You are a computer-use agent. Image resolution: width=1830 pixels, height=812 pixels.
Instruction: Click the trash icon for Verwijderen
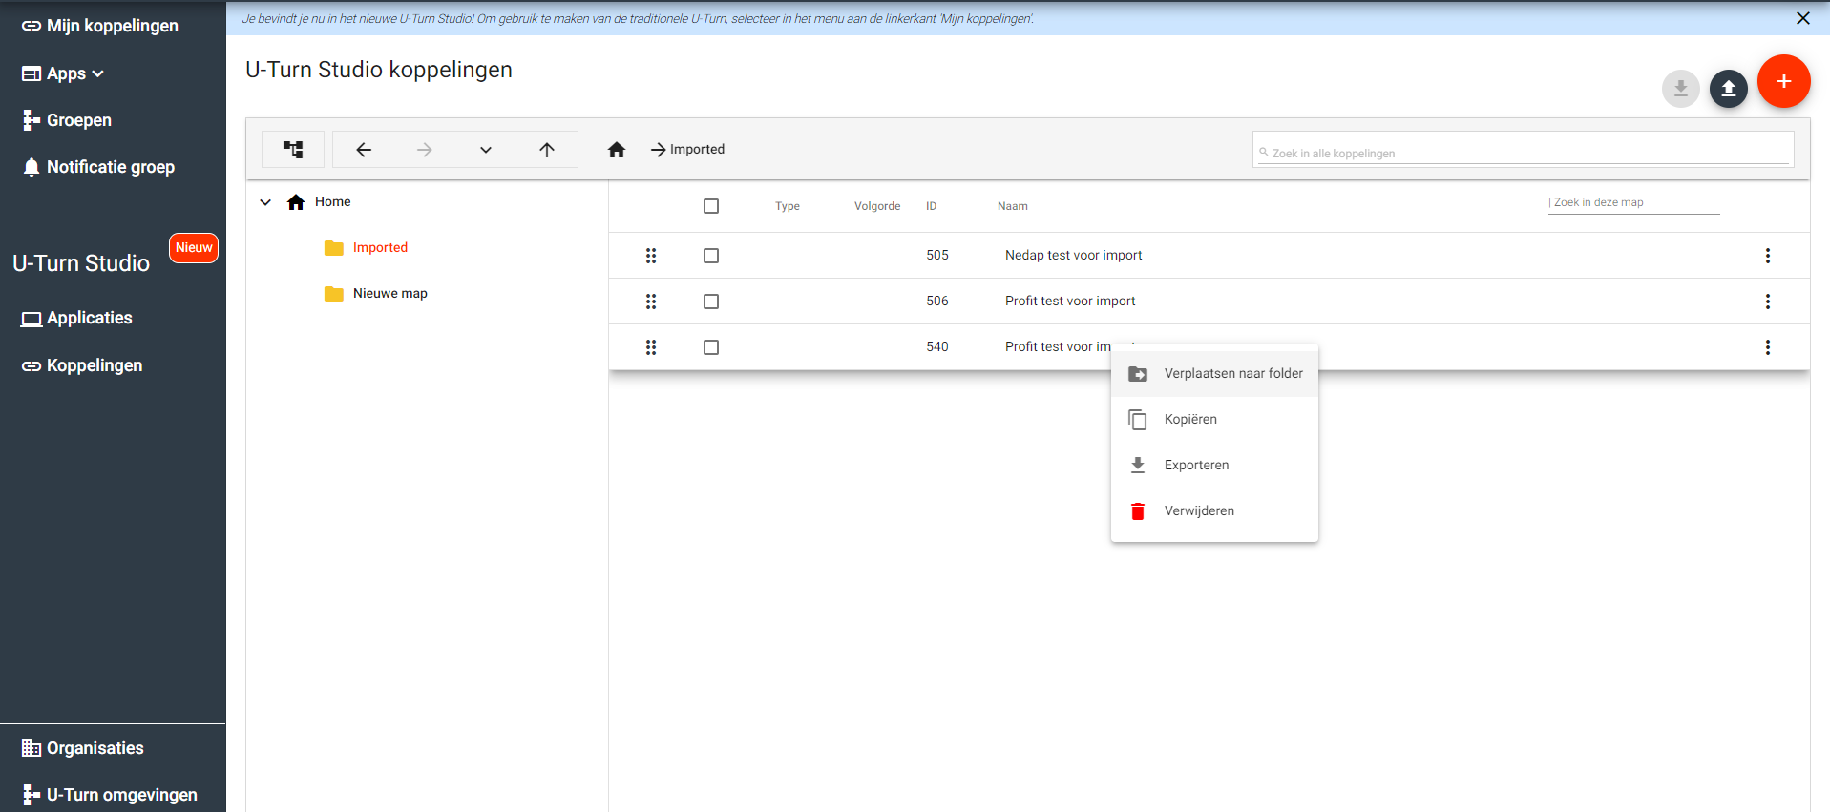coord(1138,511)
